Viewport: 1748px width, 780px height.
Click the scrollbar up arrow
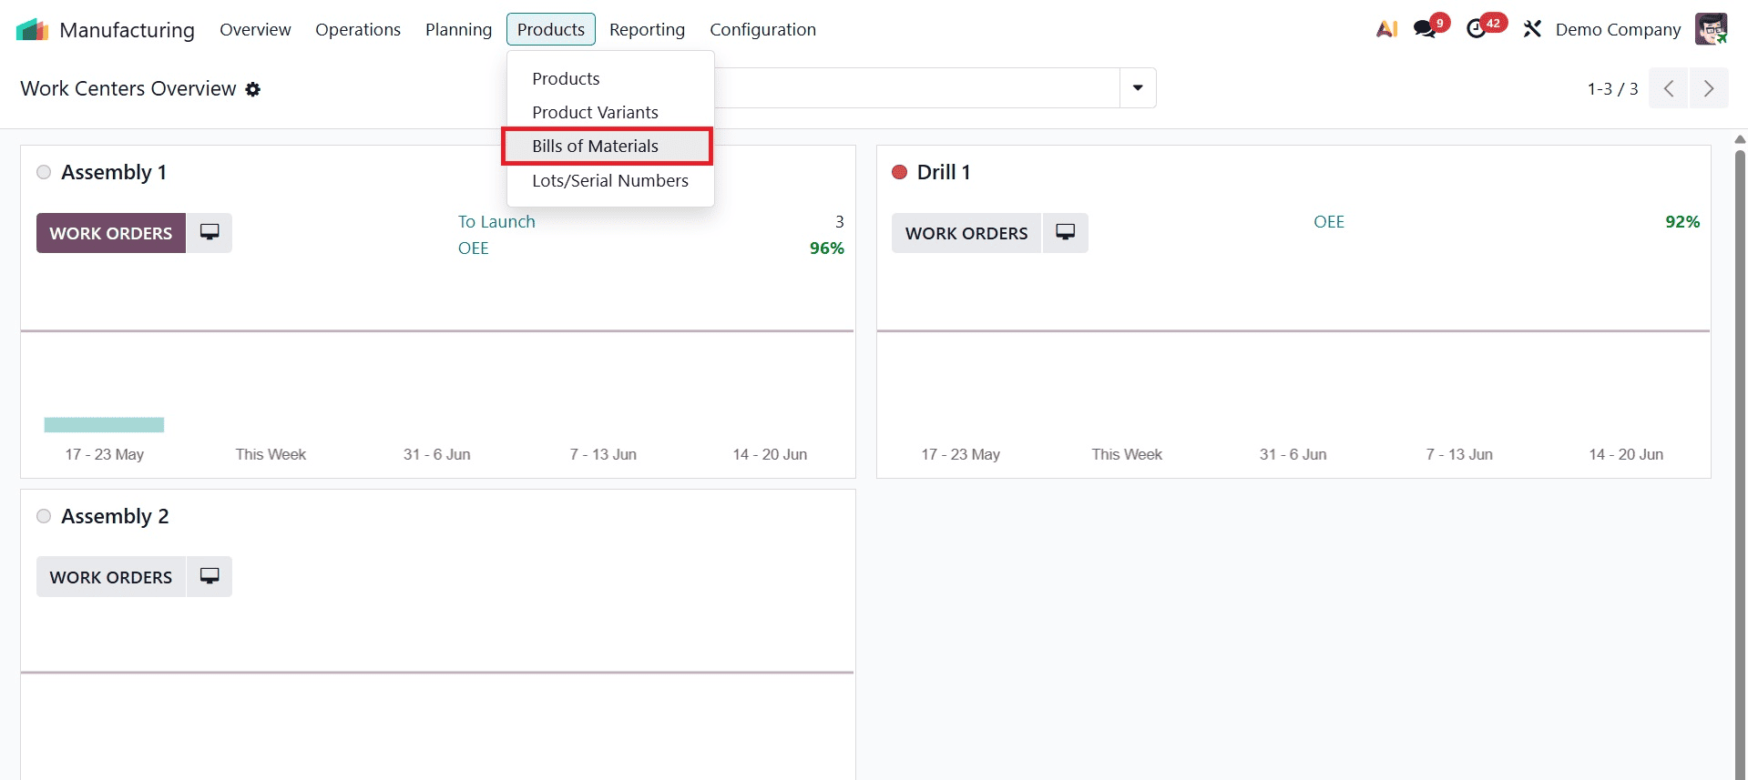pyautogui.click(x=1740, y=140)
